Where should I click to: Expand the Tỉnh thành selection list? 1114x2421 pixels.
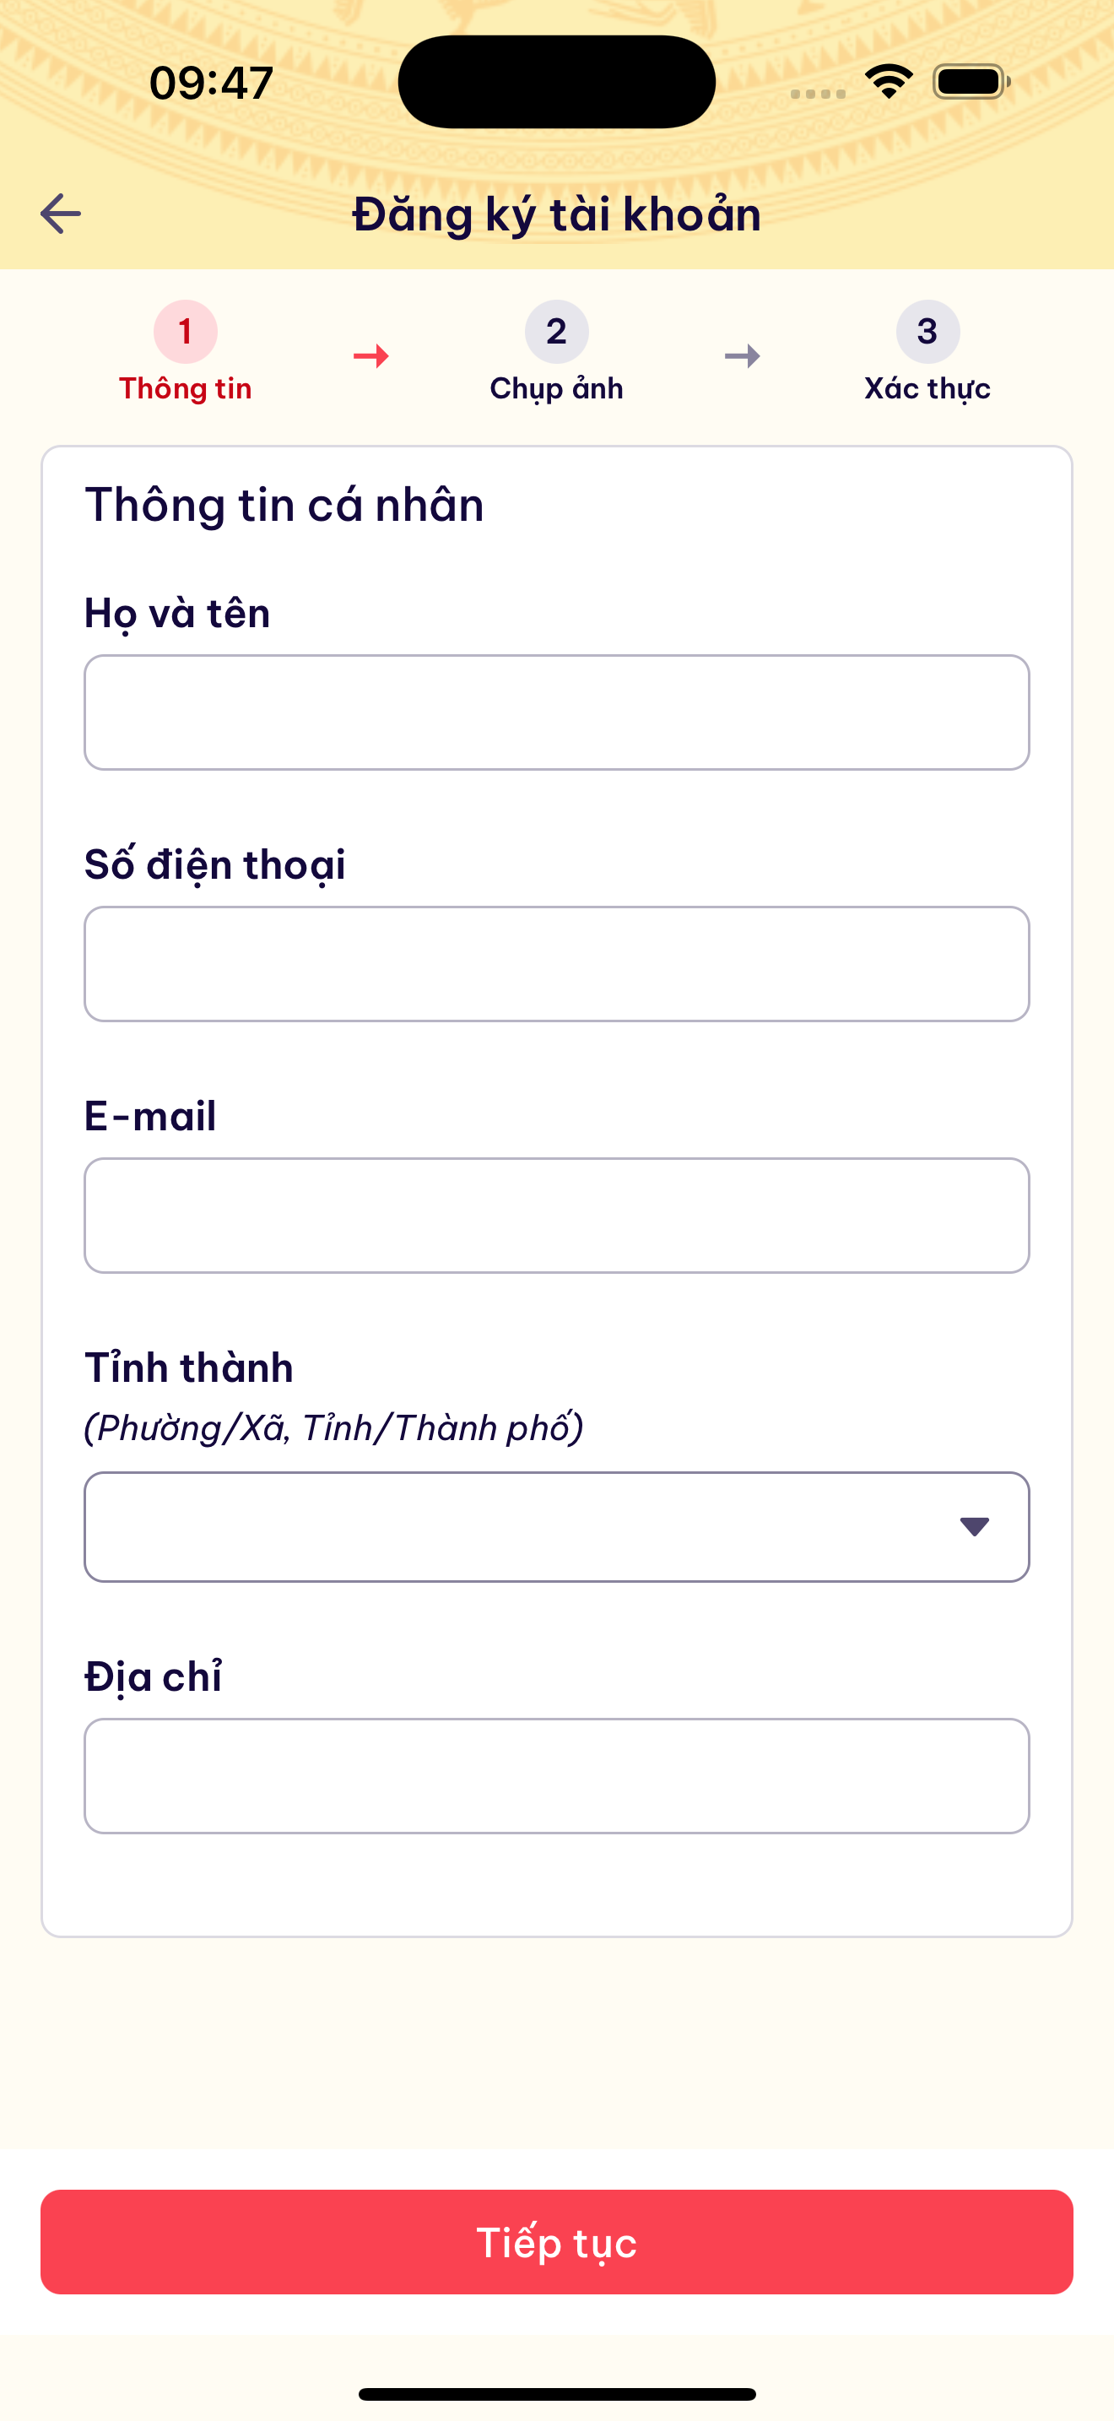557,1526
